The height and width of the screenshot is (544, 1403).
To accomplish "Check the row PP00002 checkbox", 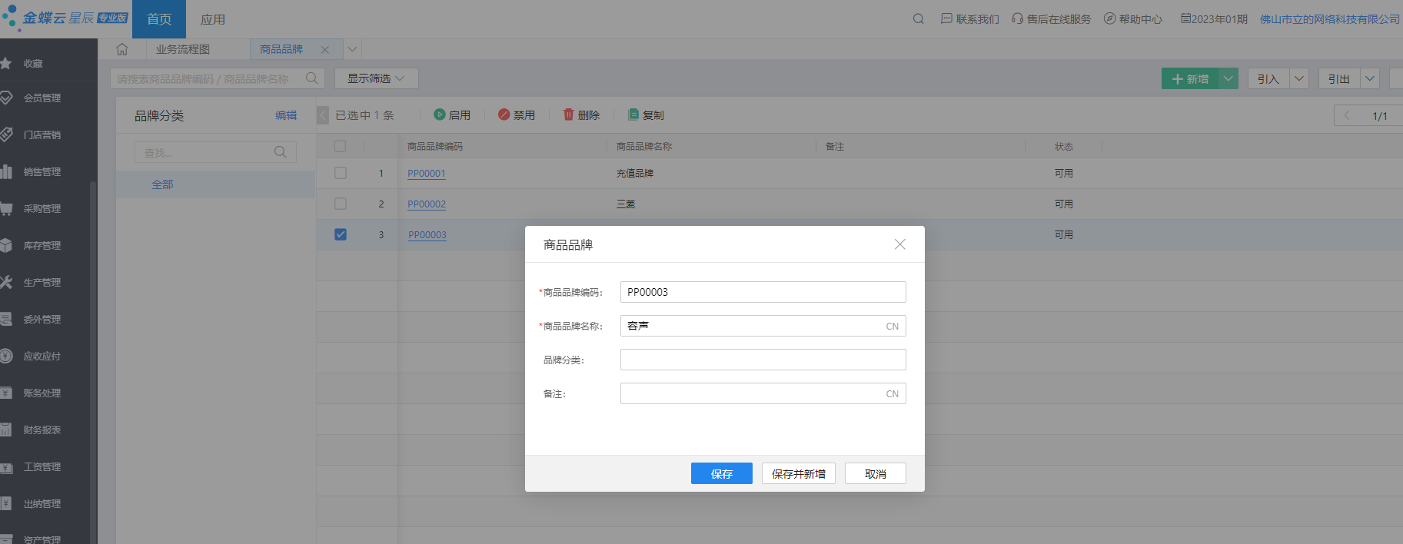I will click(341, 204).
